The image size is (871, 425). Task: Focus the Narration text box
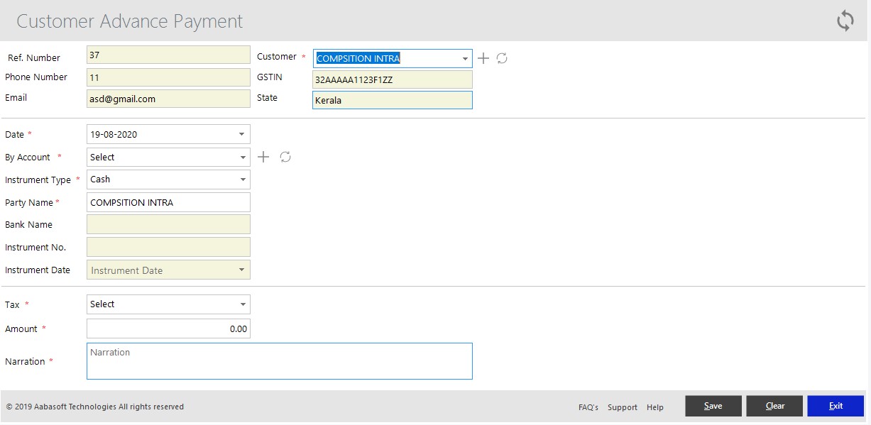tap(279, 361)
